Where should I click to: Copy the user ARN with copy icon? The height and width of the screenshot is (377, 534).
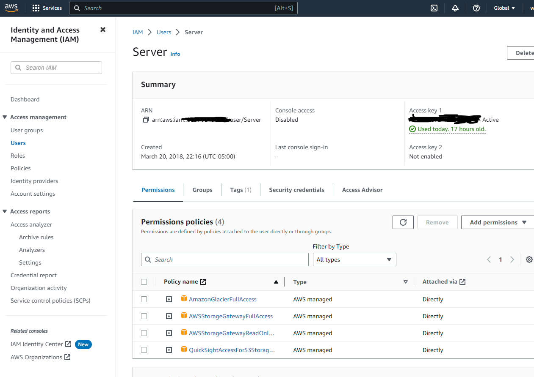pos(146,120)
